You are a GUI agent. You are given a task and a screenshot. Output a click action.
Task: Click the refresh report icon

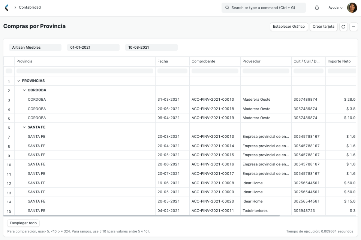pyautogui.click(x=343, y=27)
